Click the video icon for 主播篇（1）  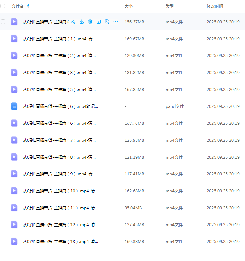pos(14,39)
